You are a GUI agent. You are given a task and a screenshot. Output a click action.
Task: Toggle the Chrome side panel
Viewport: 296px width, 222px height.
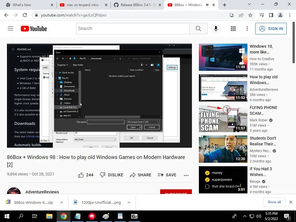tap(271, 15)
